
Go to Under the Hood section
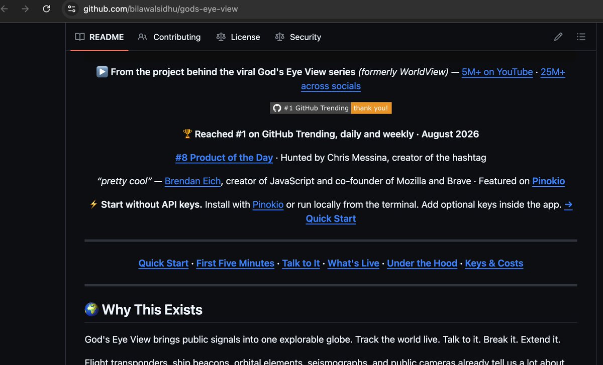[x=422, y=263]
